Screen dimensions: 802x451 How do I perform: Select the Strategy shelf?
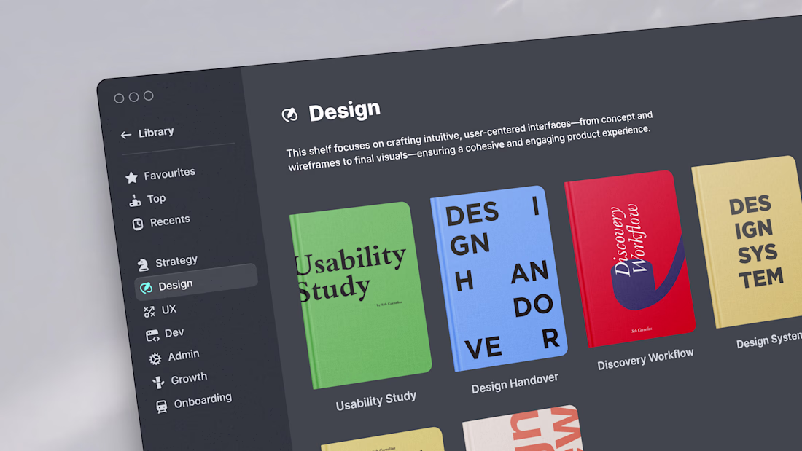176,262
